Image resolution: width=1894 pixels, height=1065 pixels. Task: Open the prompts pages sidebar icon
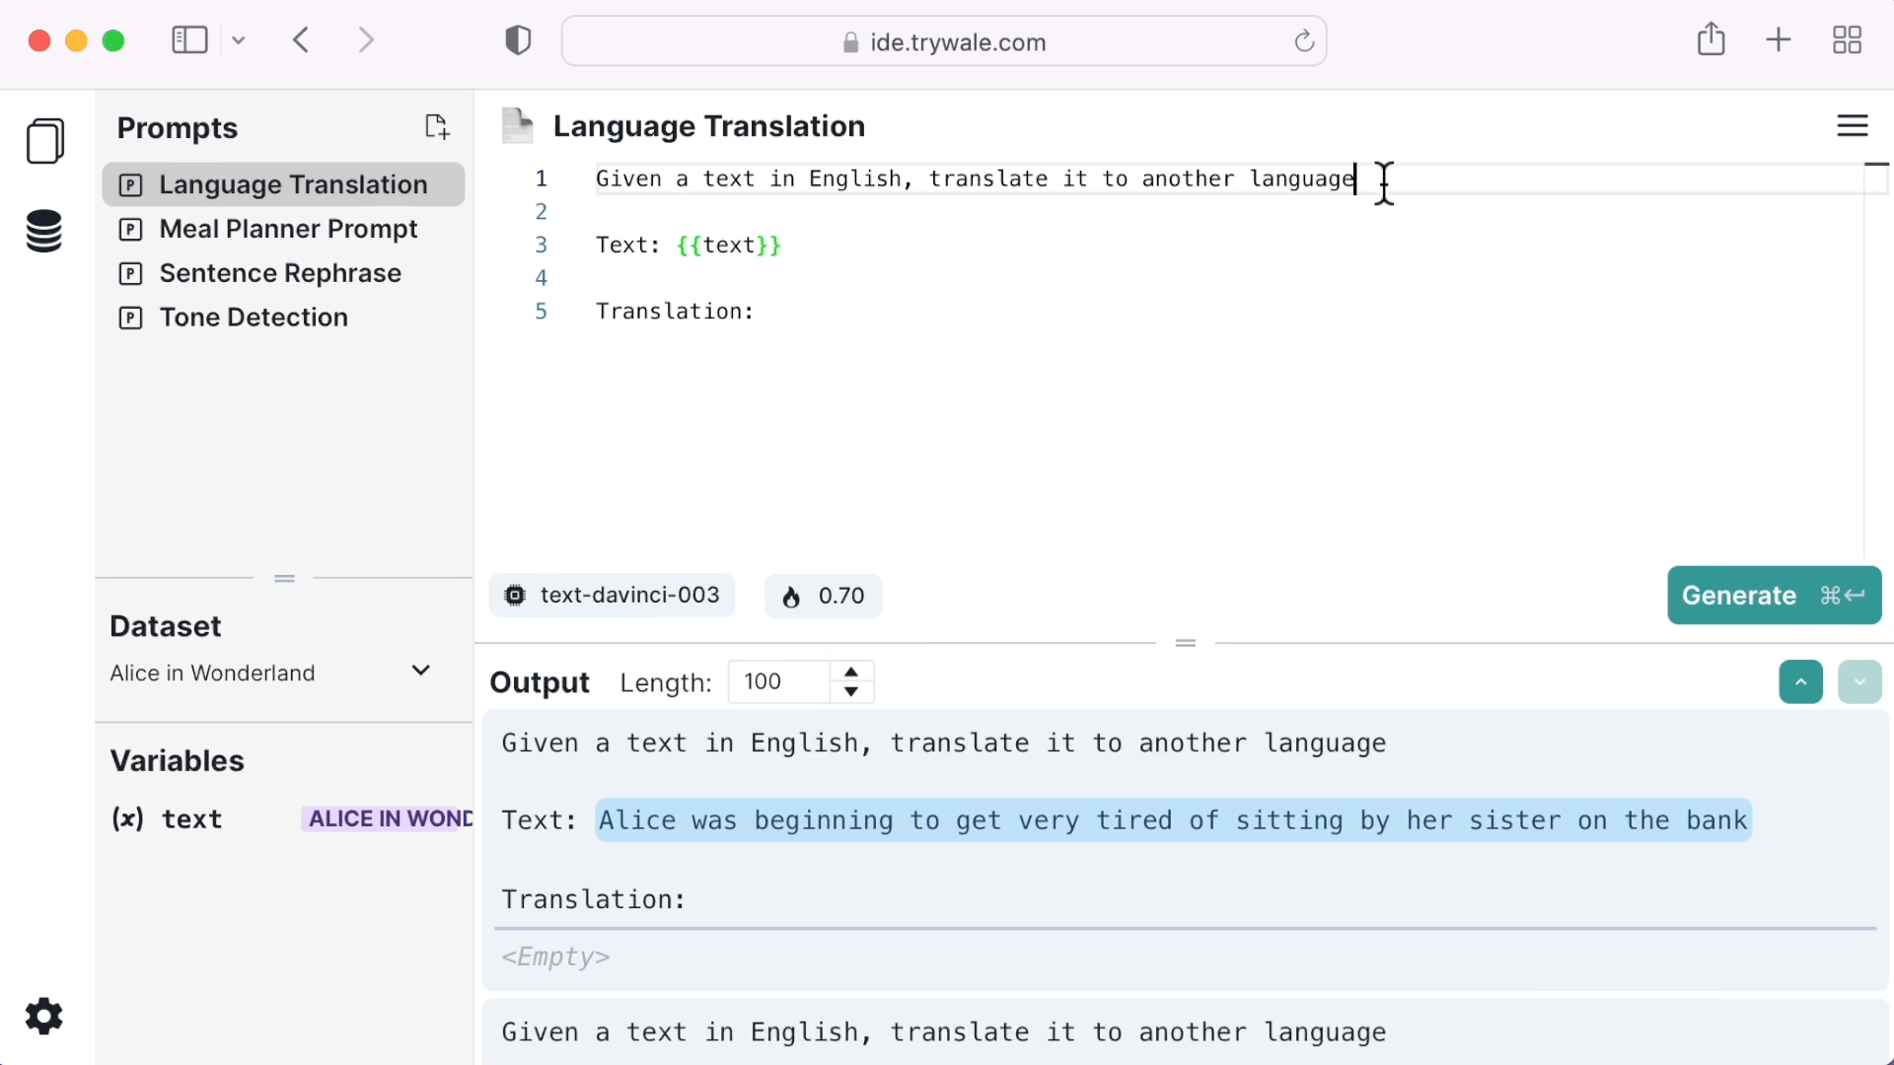(x=45, y=141)
